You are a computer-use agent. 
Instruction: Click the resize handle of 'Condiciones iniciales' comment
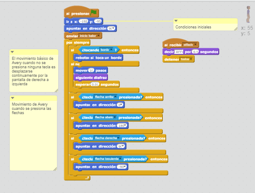tap(235, 28)
